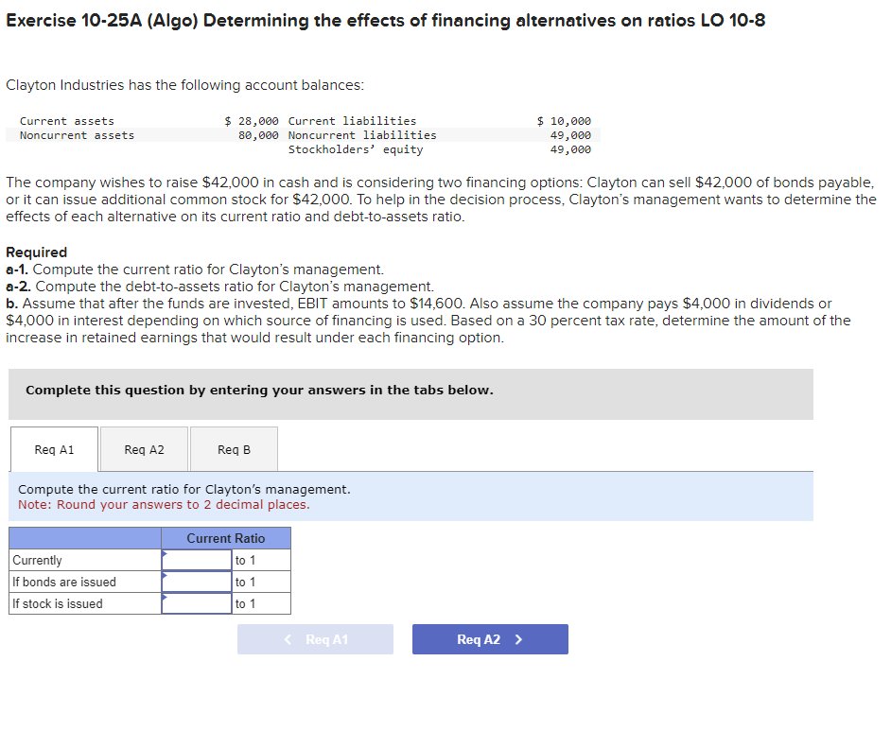
Task: Click the Current Ratio column header
Action: click(226, 538)
